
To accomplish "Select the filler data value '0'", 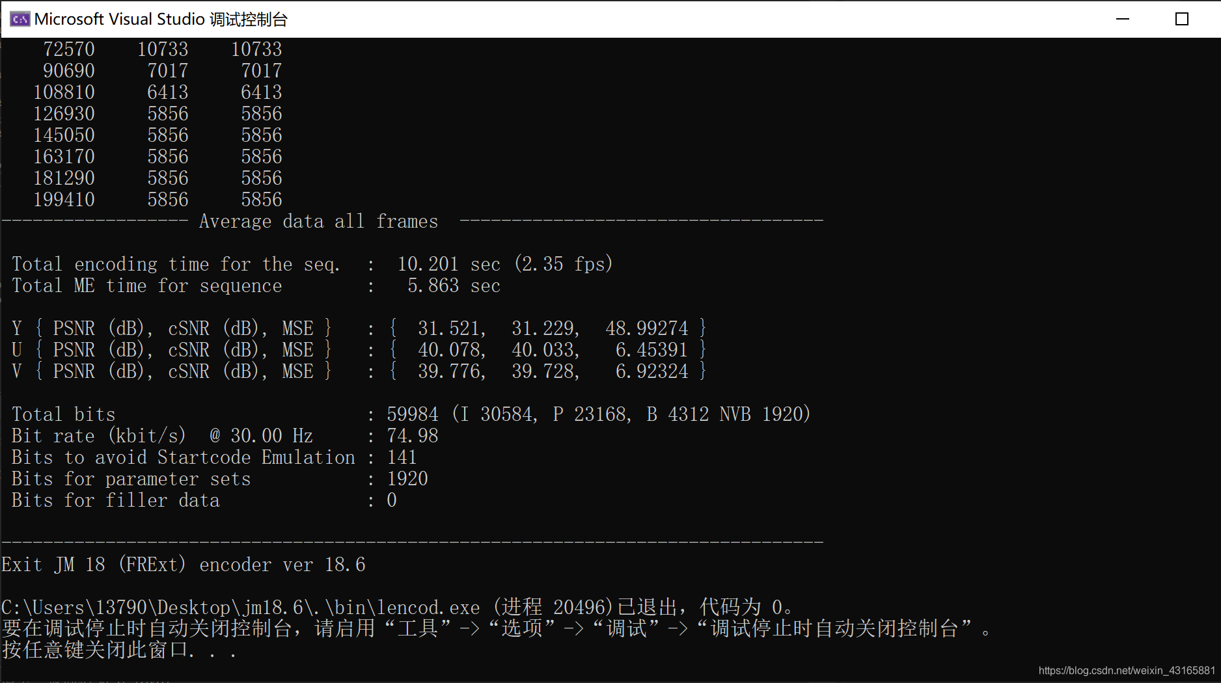I will click(392, 501).
